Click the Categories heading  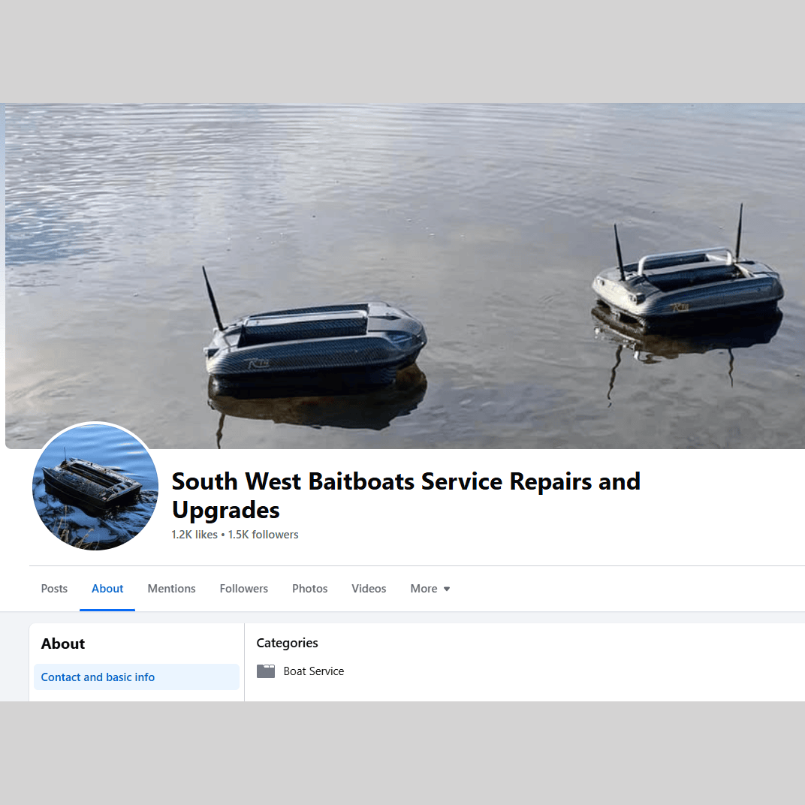tap(287, 643)
